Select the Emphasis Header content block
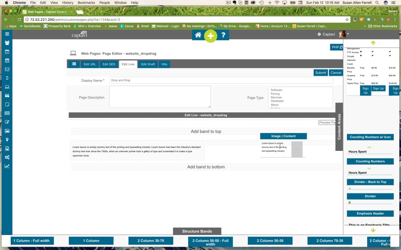The height and width of the screenshot is (250, 401). click(370, 213)
